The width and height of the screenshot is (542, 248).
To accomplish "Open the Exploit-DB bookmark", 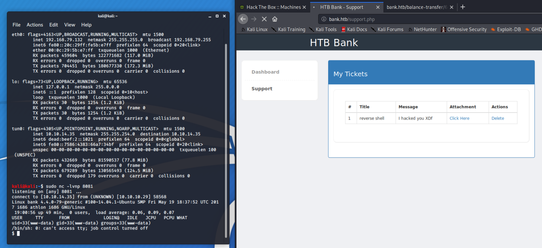I will click(506, 29).
